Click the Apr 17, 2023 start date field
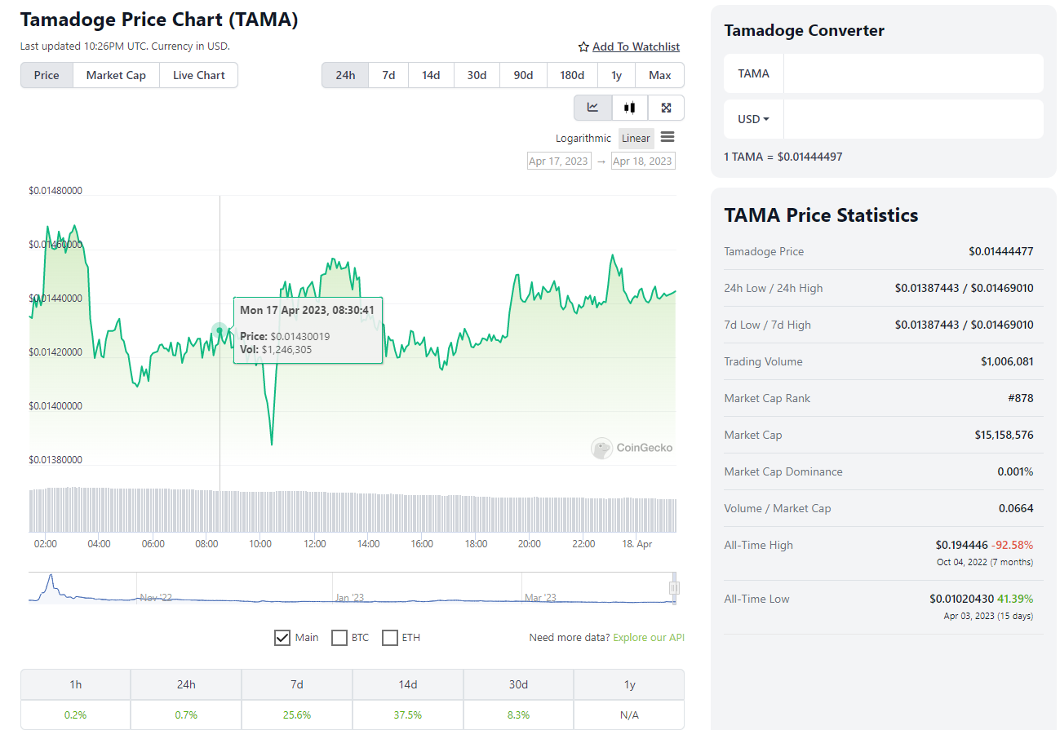Image resolution: width=1060 pixels, height=730 pixels. coord(559,161)
